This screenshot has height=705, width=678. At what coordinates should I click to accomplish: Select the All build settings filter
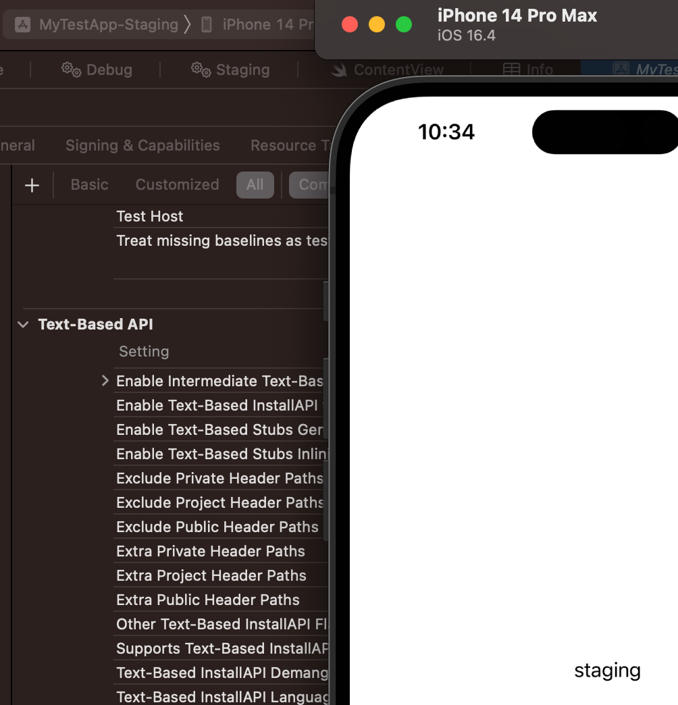[x=255, y=185]
